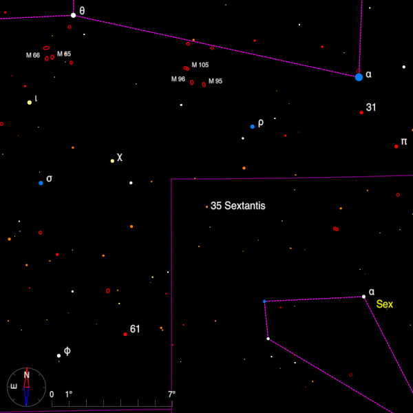Select the white star labeled θ
Viewport: 413px width, 413px height.
point(74,15)
